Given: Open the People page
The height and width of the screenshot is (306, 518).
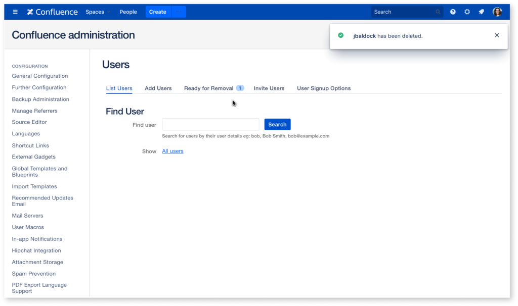Looking at the screenshot, I should 128,12.
